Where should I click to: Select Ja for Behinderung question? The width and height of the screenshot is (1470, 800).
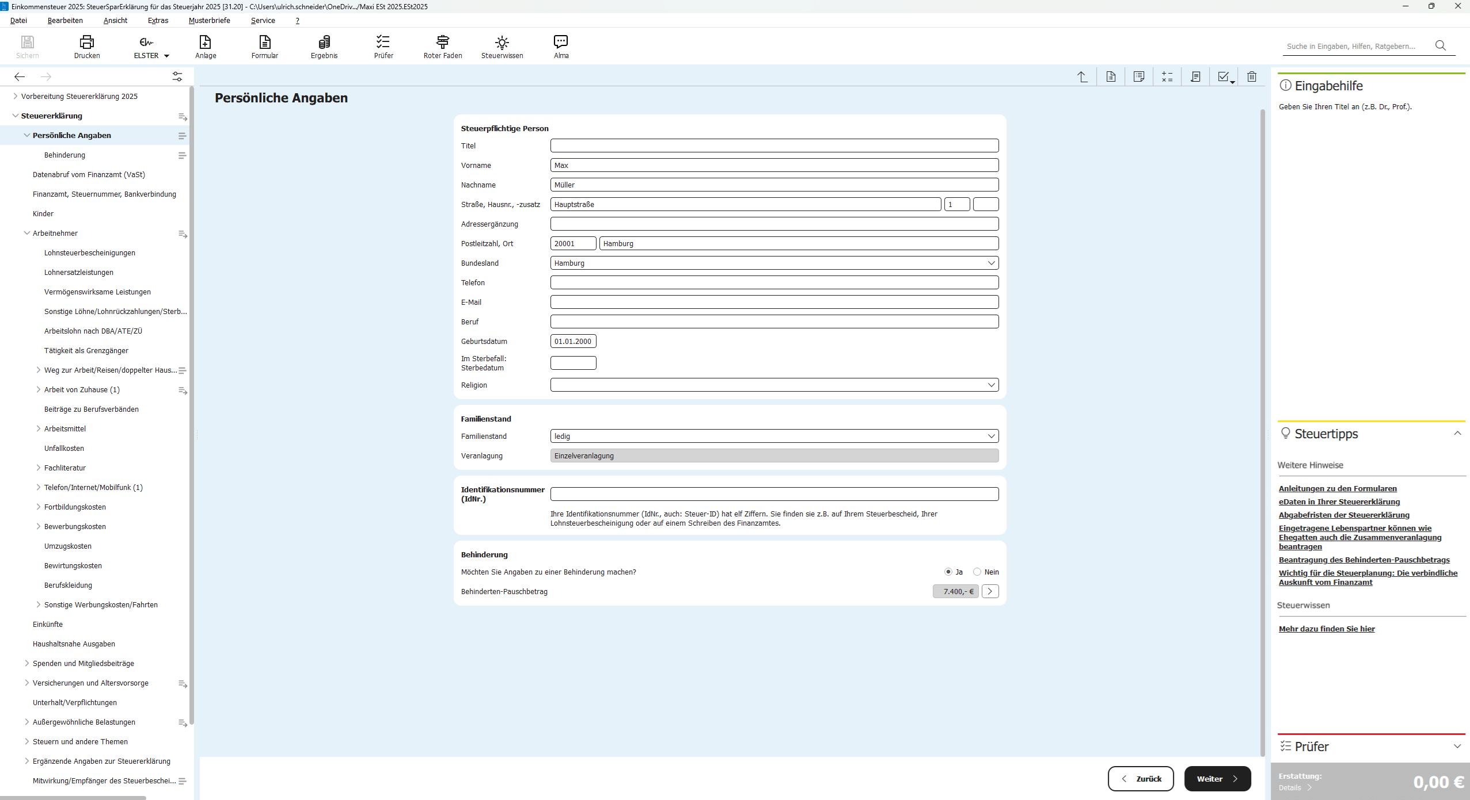948,572
